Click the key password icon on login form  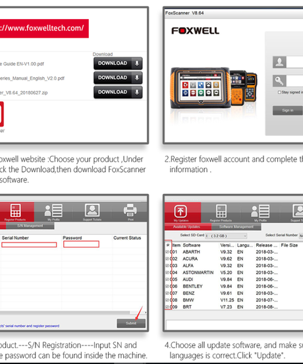coord(279,81)
